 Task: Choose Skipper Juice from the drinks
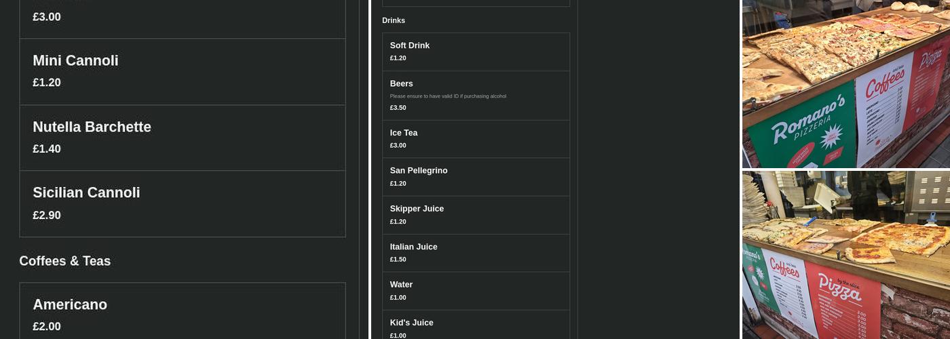(x=476, y=214)
